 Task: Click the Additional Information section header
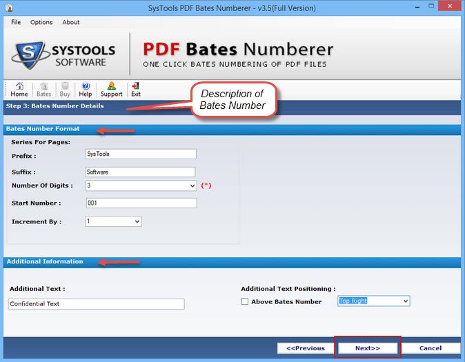pos(45,261)
